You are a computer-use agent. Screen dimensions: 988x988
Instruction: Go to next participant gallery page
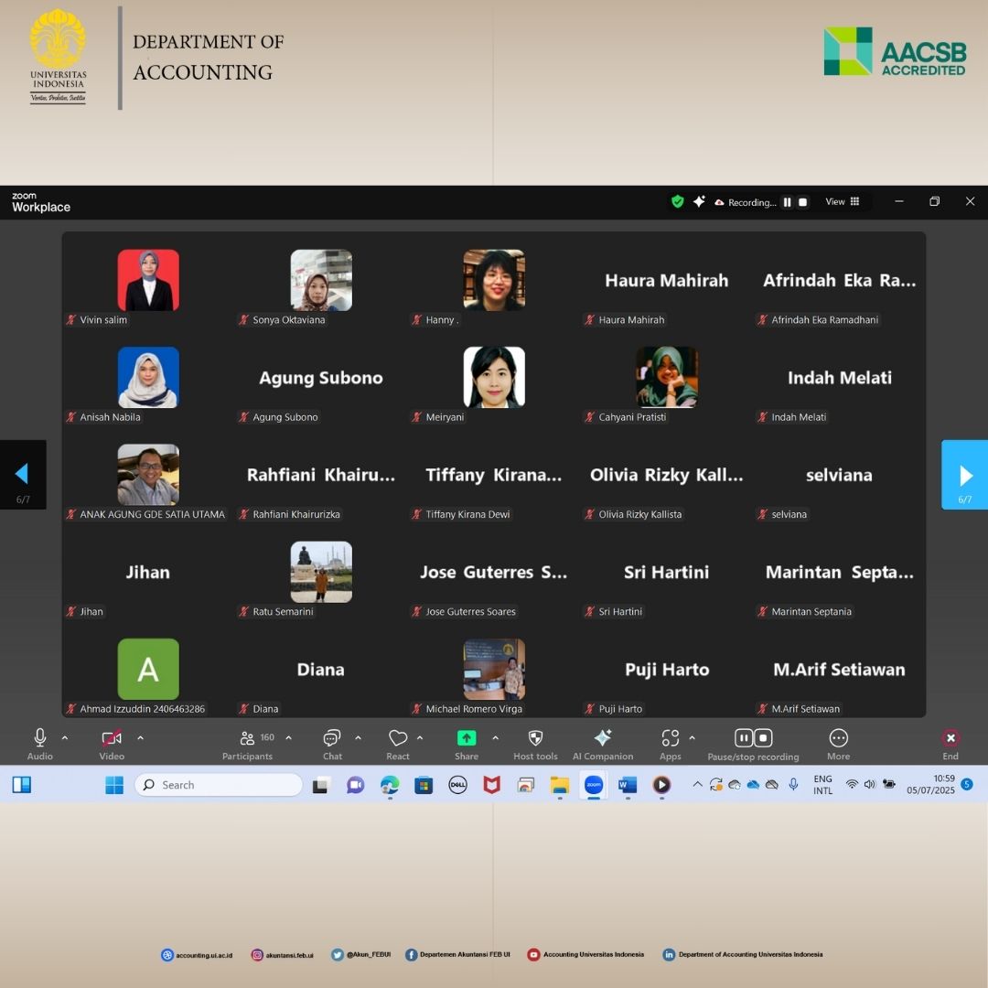click(965, 475)
